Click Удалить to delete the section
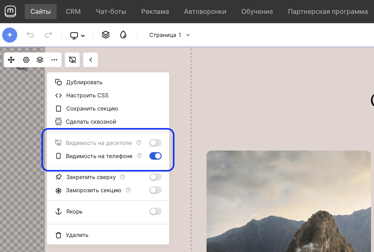374x252 pixels. click(x=108, y=235)
